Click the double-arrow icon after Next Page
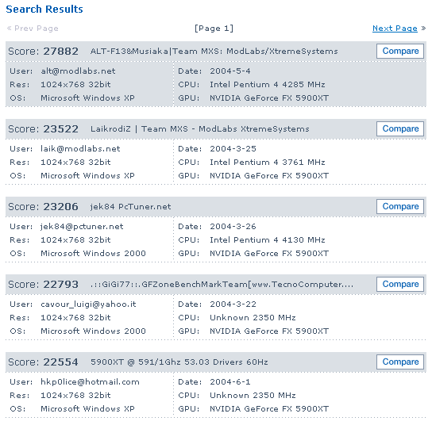Screen dimensions: 432x425 click(x=423, y=28)
